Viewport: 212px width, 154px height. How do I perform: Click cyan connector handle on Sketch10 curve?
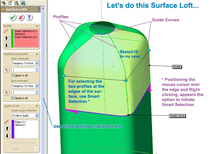coord(126,81)
